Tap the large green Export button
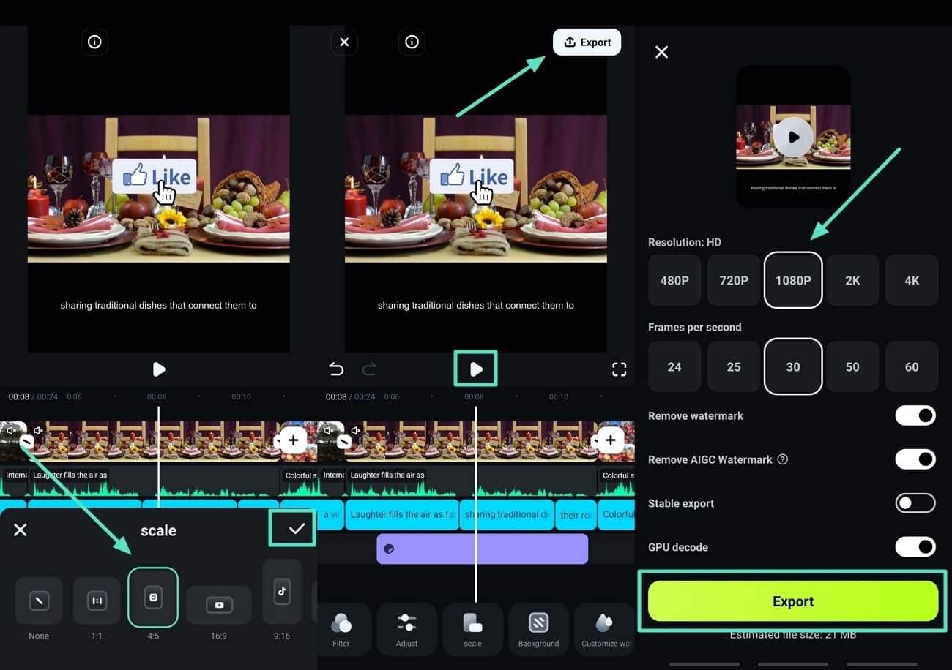Image resolution: width=952 pixels, height=670 pixels. pos(793,601)
